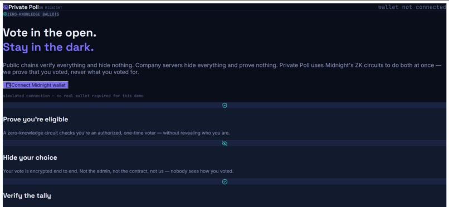Viewport: 449px width, 207px height.
Task: Click the 'ZERO-KNOWLEDGE BALLOTS' badge text
Action: click(33, 14)
